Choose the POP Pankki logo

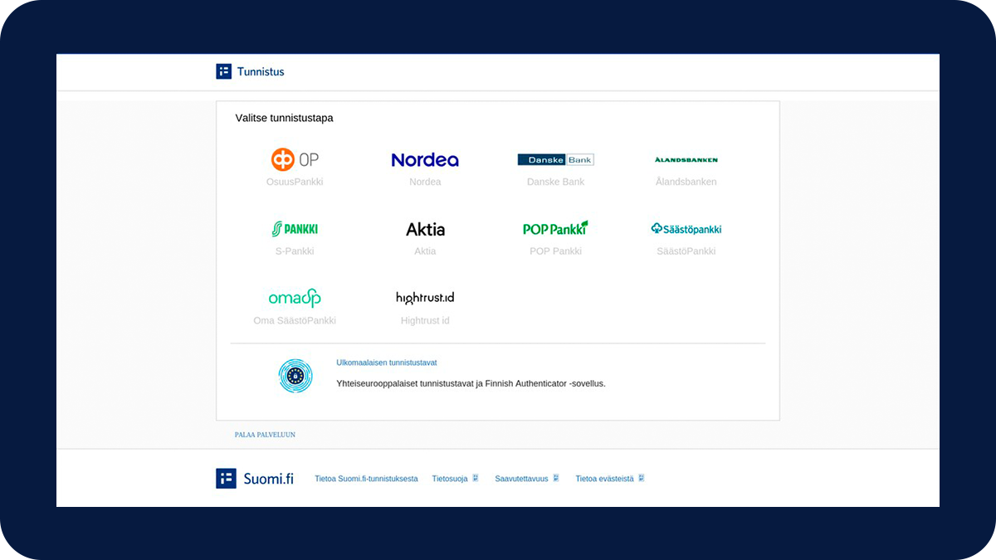(x=555, y=228)
